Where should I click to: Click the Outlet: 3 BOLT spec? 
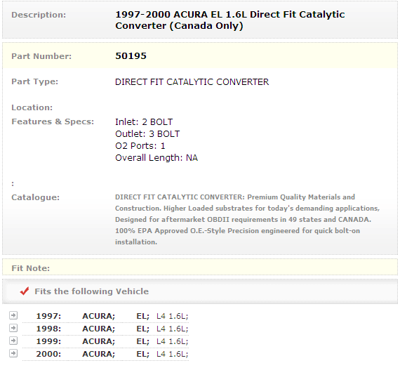pyautogui.click(x=147, y=134)
